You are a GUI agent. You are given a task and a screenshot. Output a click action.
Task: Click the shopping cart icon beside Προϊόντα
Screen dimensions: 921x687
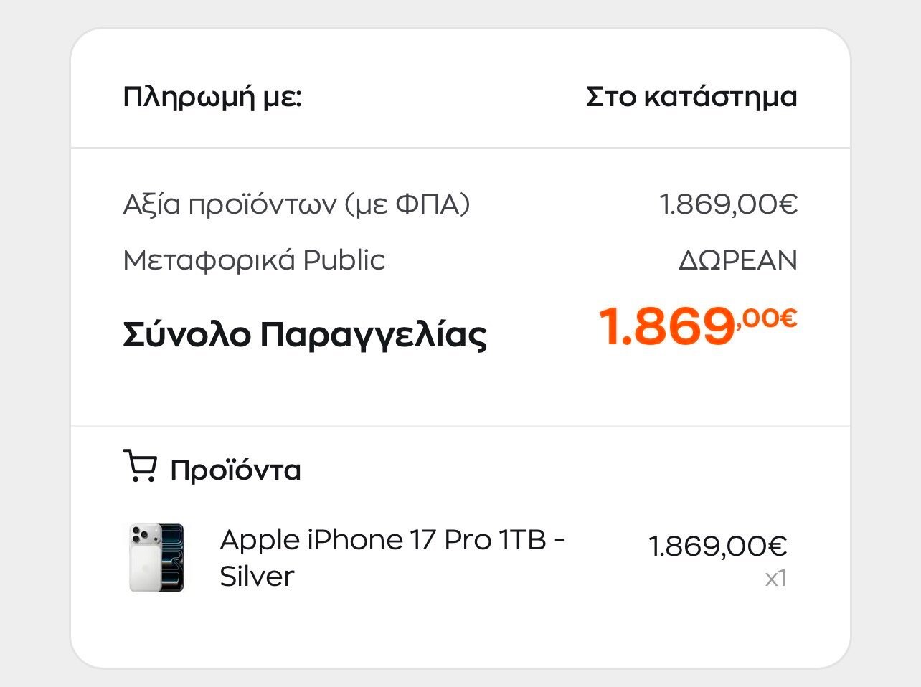pos(139,466)
